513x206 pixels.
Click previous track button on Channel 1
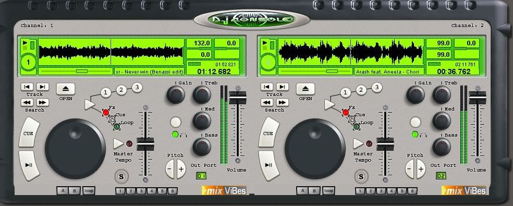pos(27,87)
